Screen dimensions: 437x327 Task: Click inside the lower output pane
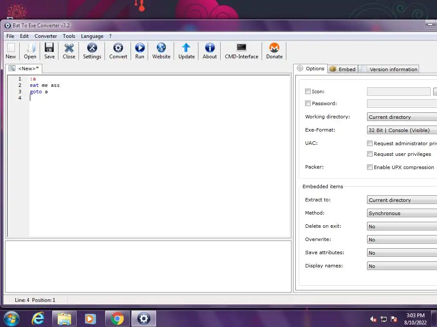pyautogui.click(x=148, y=267)
